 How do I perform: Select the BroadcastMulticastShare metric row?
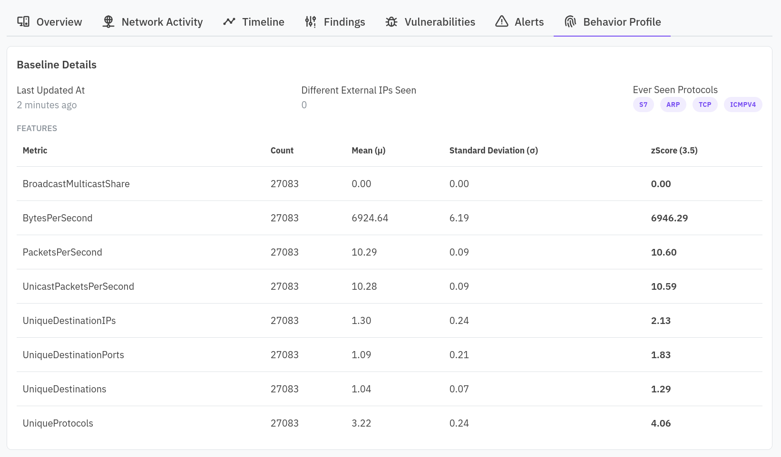point(390,184)
